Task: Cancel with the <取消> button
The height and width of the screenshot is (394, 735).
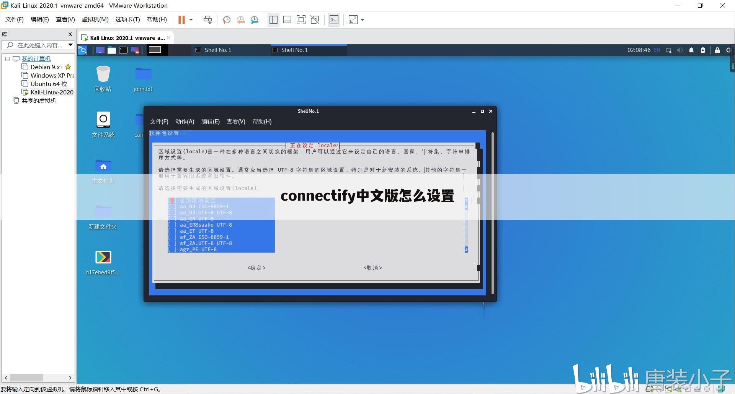Action: tap(373, 268)
